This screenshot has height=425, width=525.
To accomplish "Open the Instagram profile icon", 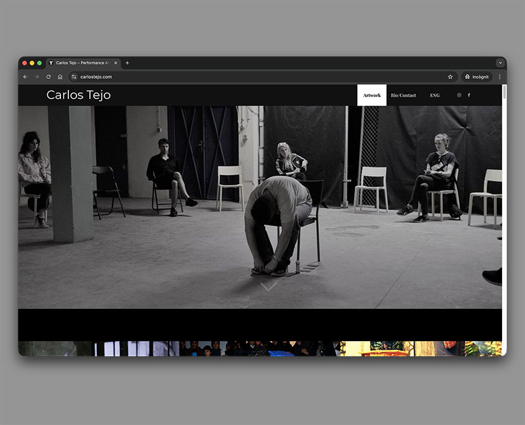I will [x=459, y=95].
